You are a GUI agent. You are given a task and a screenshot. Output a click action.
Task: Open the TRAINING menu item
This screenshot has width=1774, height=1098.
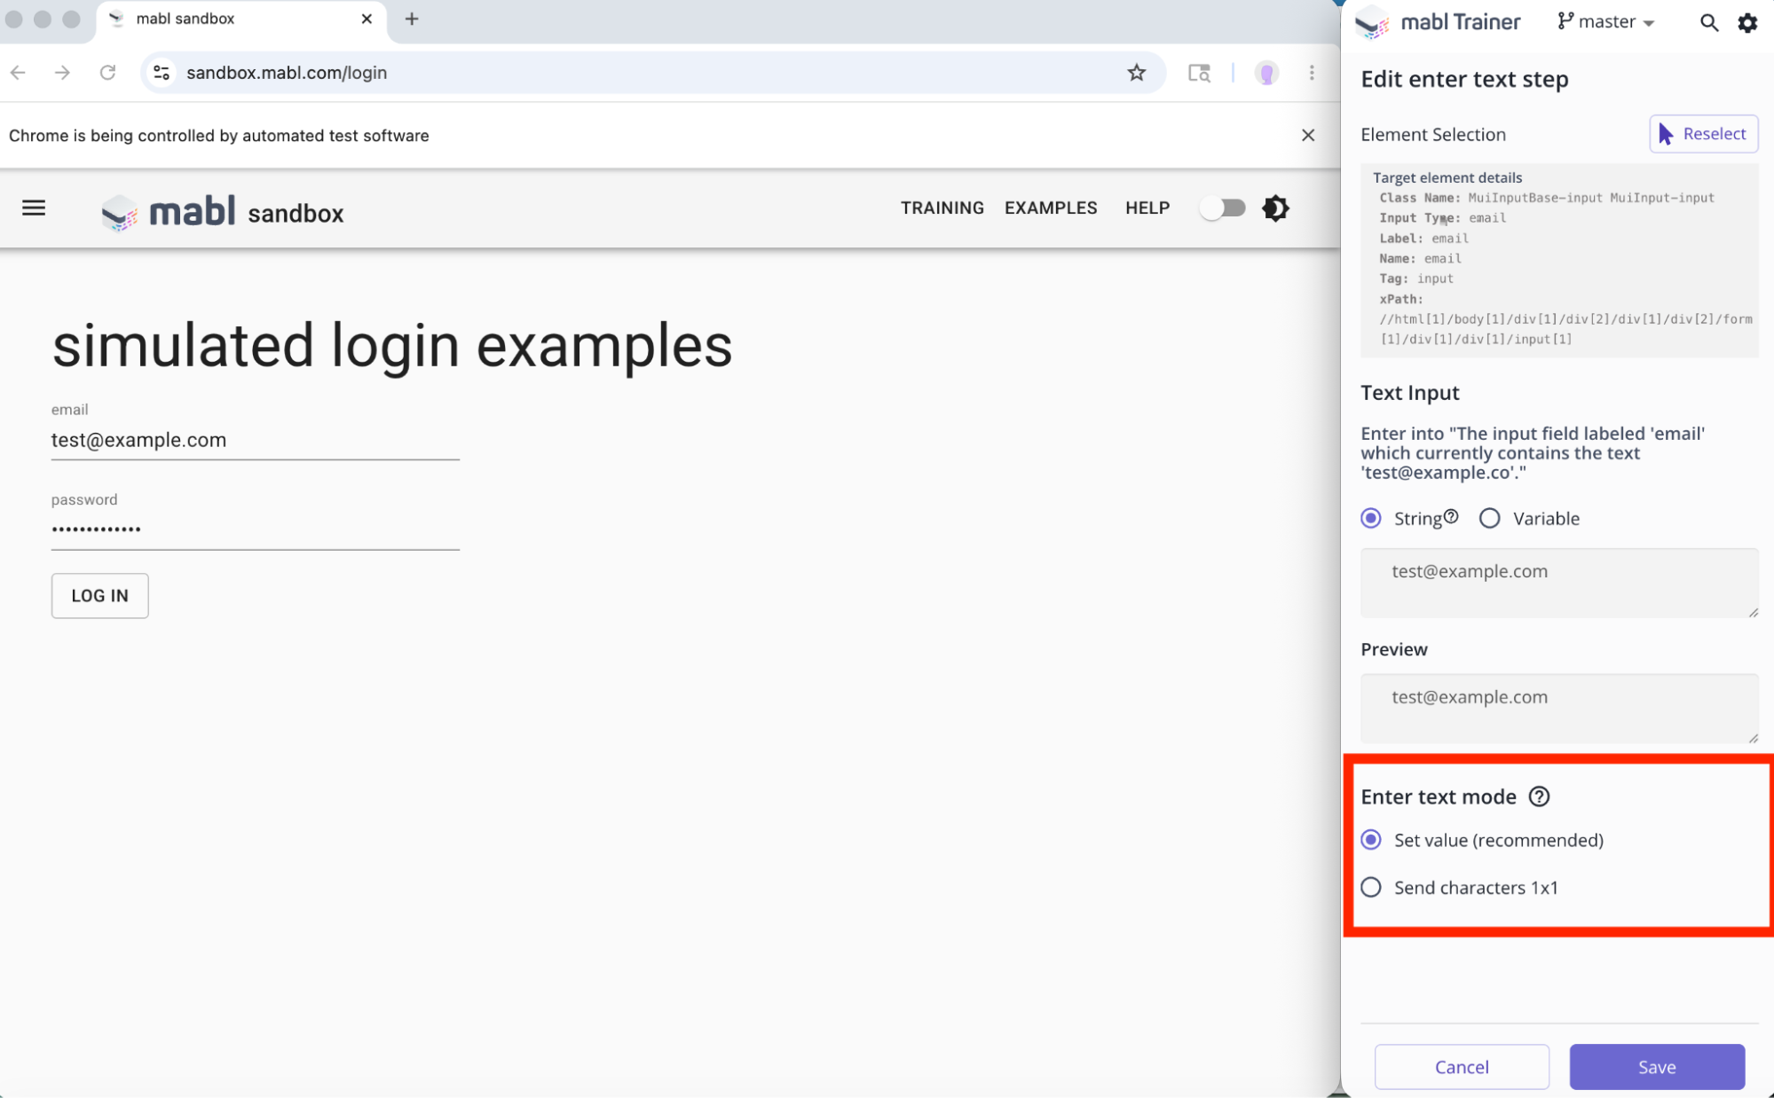click(942, 208)
